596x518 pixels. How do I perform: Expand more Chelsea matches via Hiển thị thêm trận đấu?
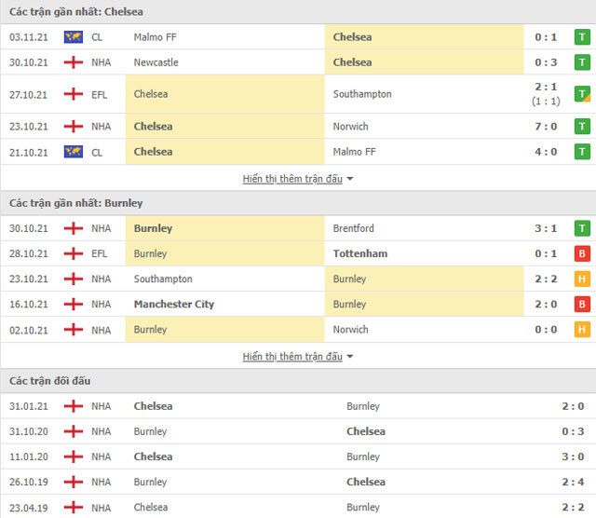pos(292,179)
